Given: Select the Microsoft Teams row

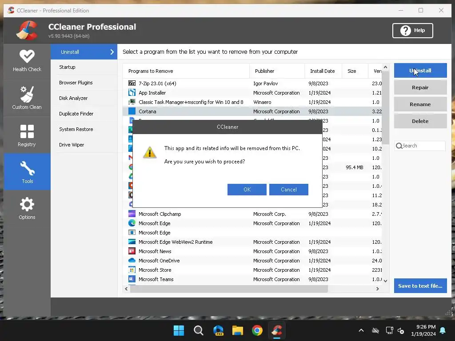Looking at the screenshot, I should point(252,279).
